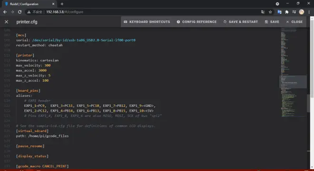The image size is (314, 171).
Task: Click the printer.cfg file title
Action: click(27, 22)
